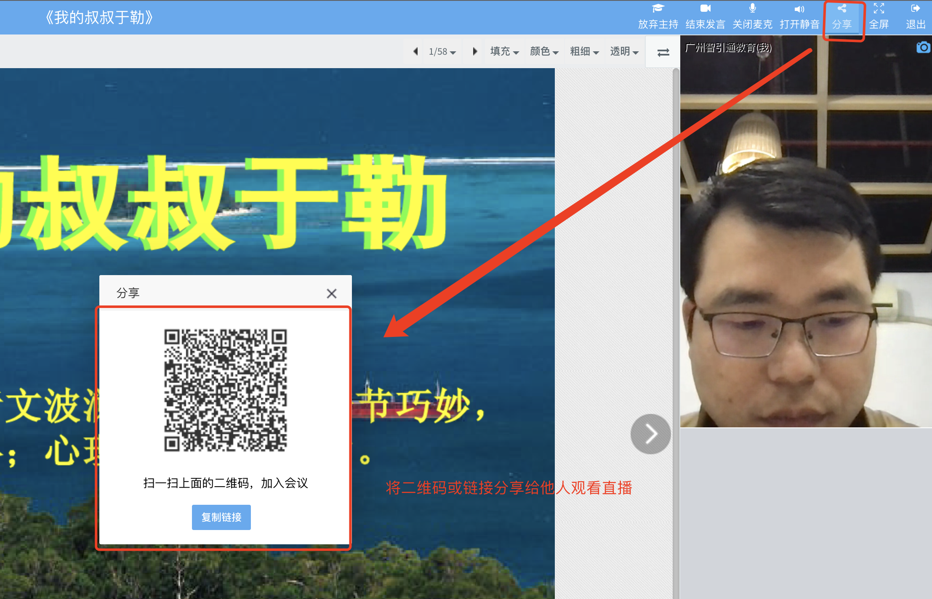Open the 填充 fill dropdown
The width and height of the screenshot is (932, 599).
[x=504, y=52]
